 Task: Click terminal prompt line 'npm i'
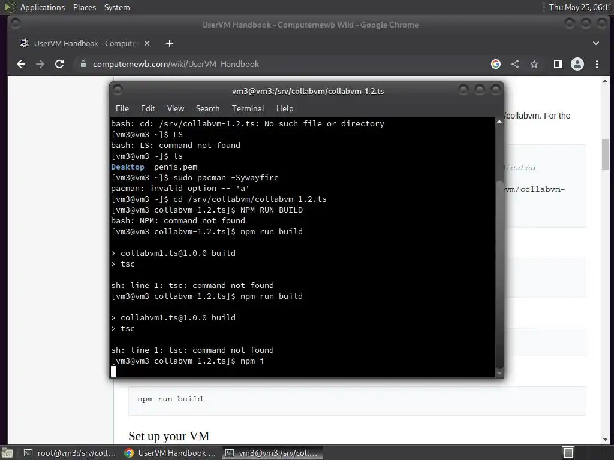pos(188,361)
